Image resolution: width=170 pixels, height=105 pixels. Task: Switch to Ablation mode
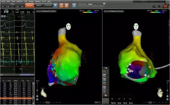point(39,5)
